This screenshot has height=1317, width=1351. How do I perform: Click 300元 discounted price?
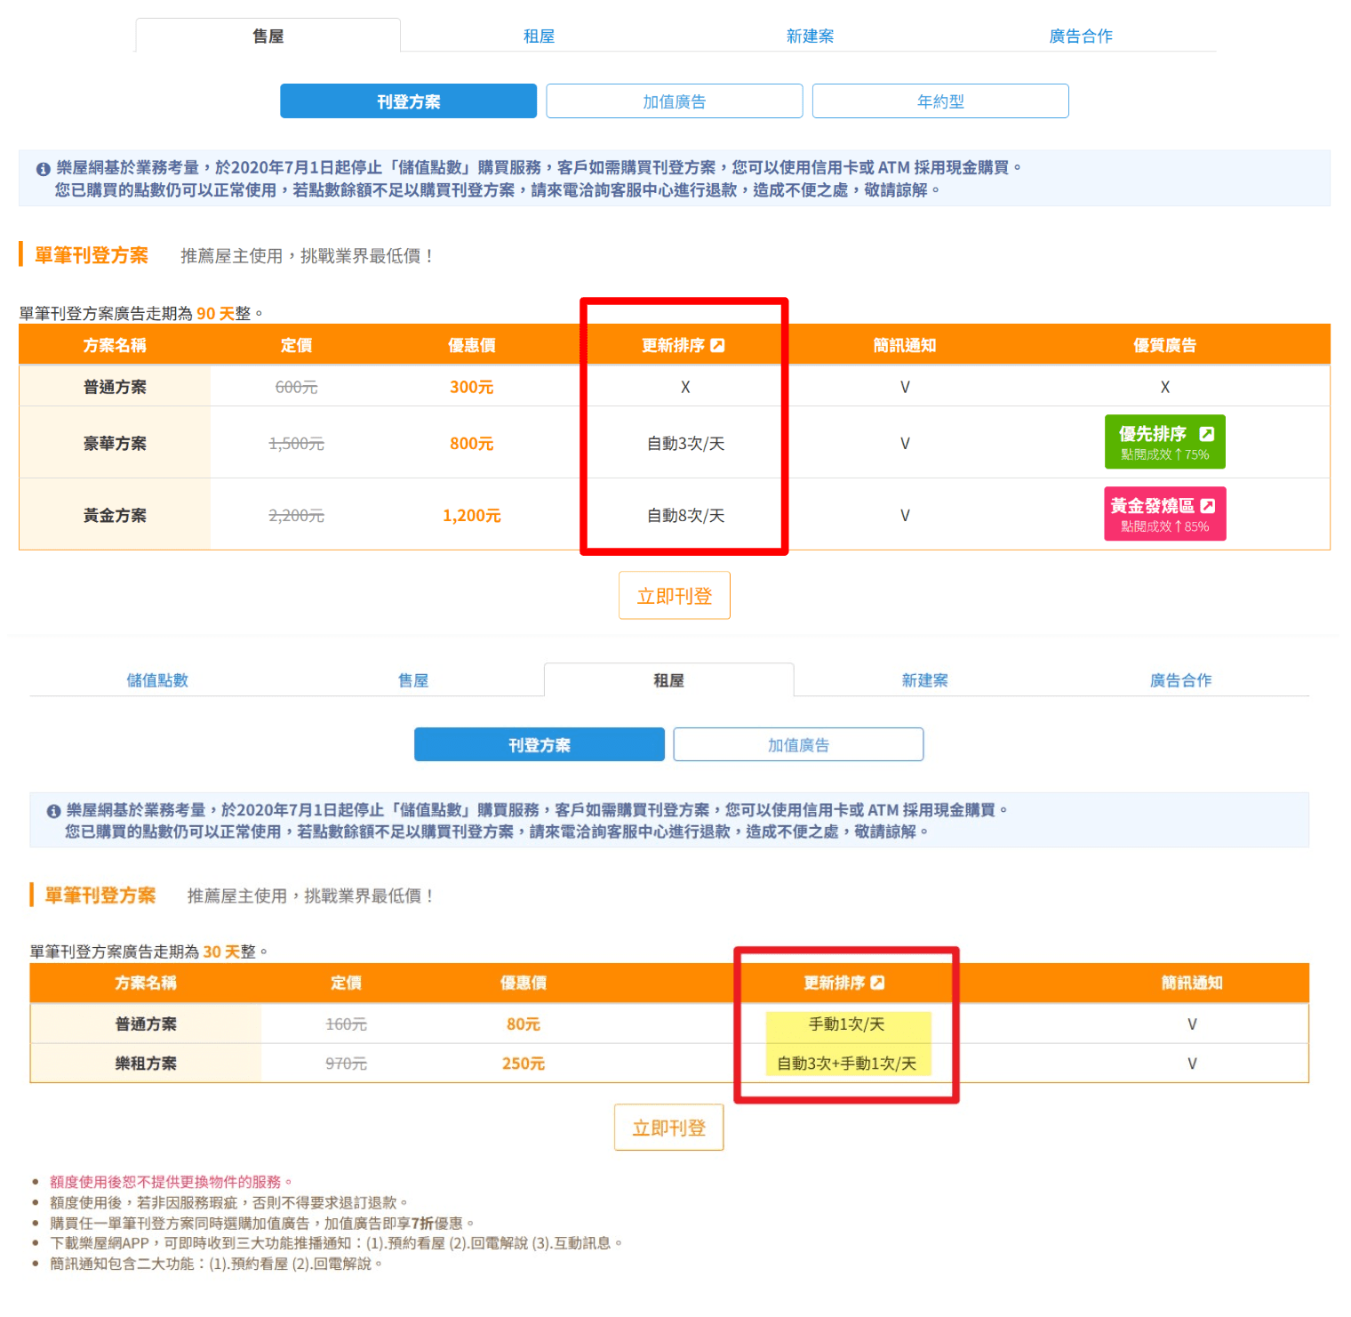click(x=471, y=387)
